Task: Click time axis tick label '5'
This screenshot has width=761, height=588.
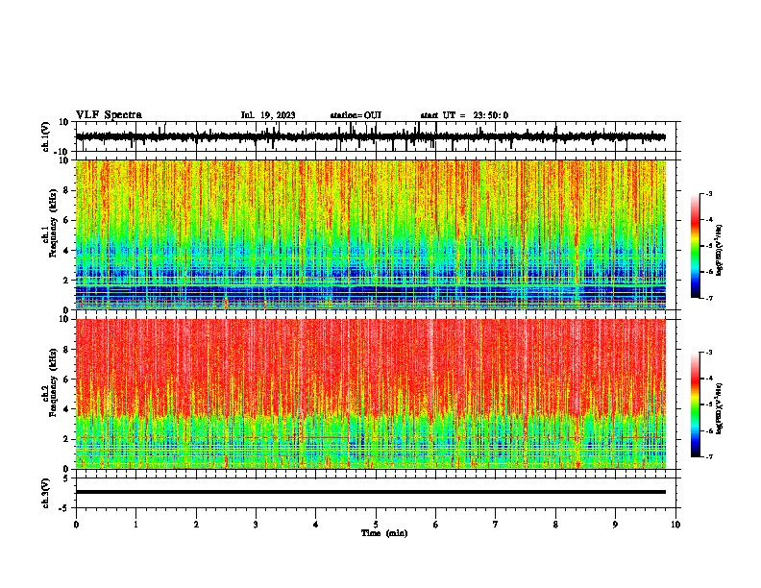Action: click(376, 525)
